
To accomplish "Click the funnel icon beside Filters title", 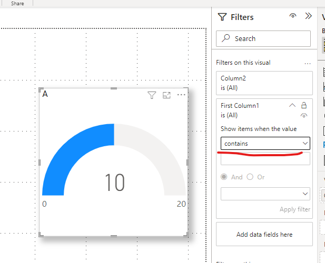I will (x=222, y=17).
